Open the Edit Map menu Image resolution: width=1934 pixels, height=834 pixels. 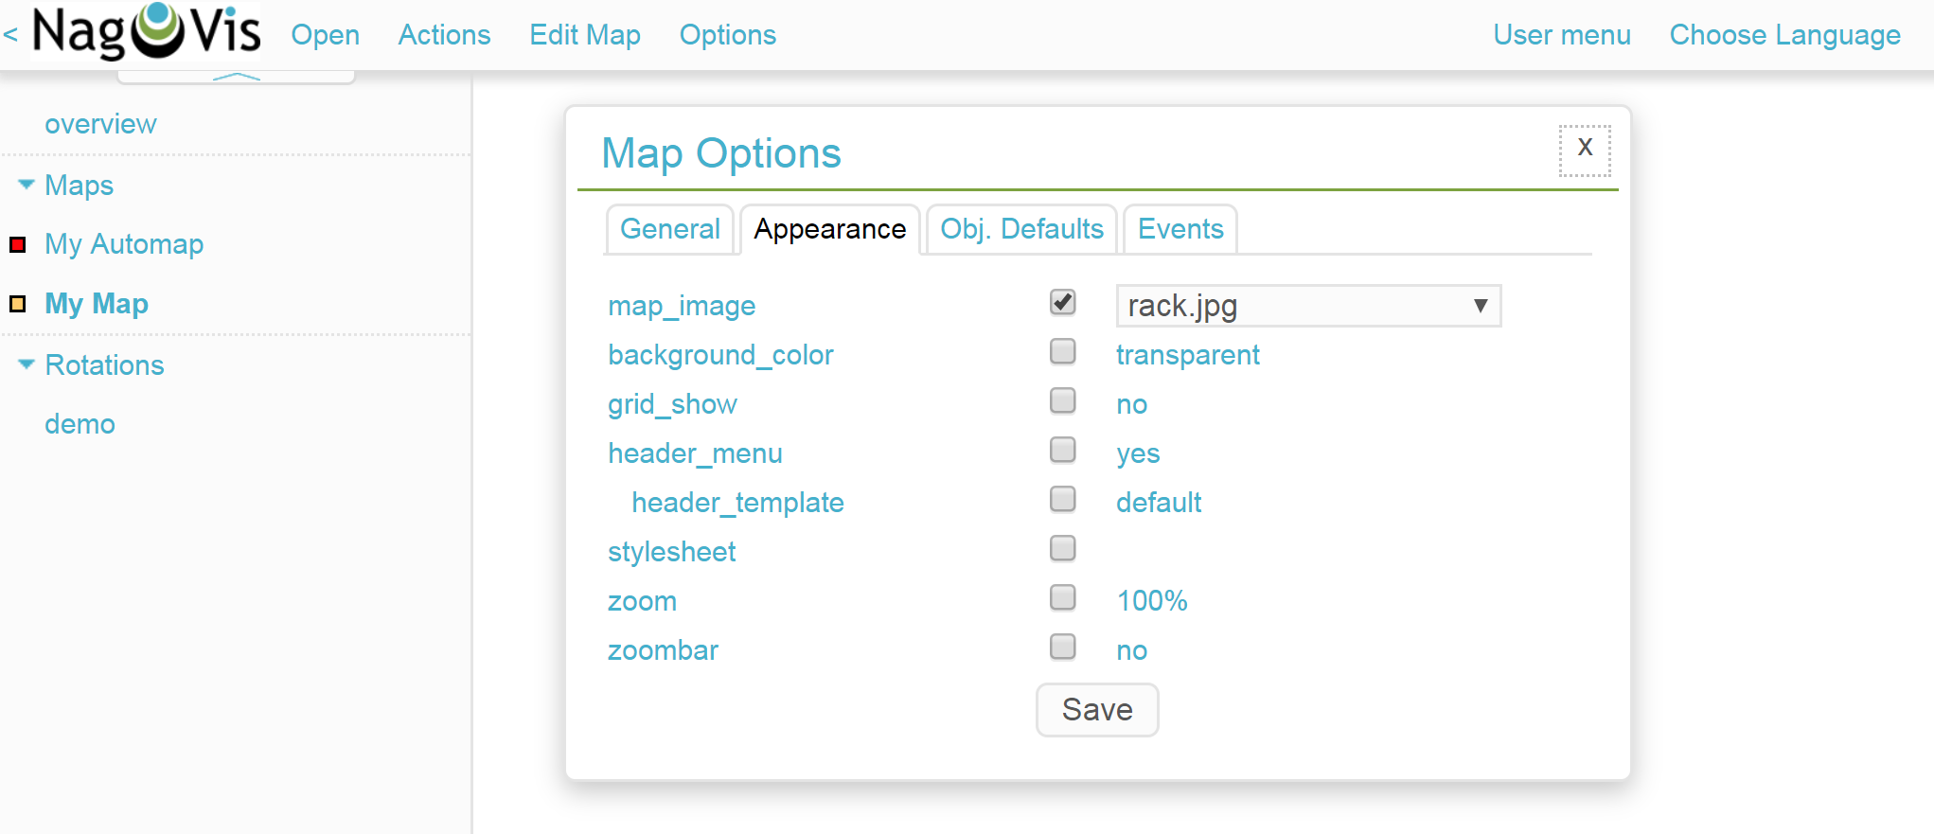pos(585,35)
